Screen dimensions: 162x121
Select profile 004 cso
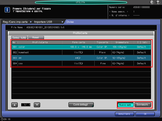point(81,63)
